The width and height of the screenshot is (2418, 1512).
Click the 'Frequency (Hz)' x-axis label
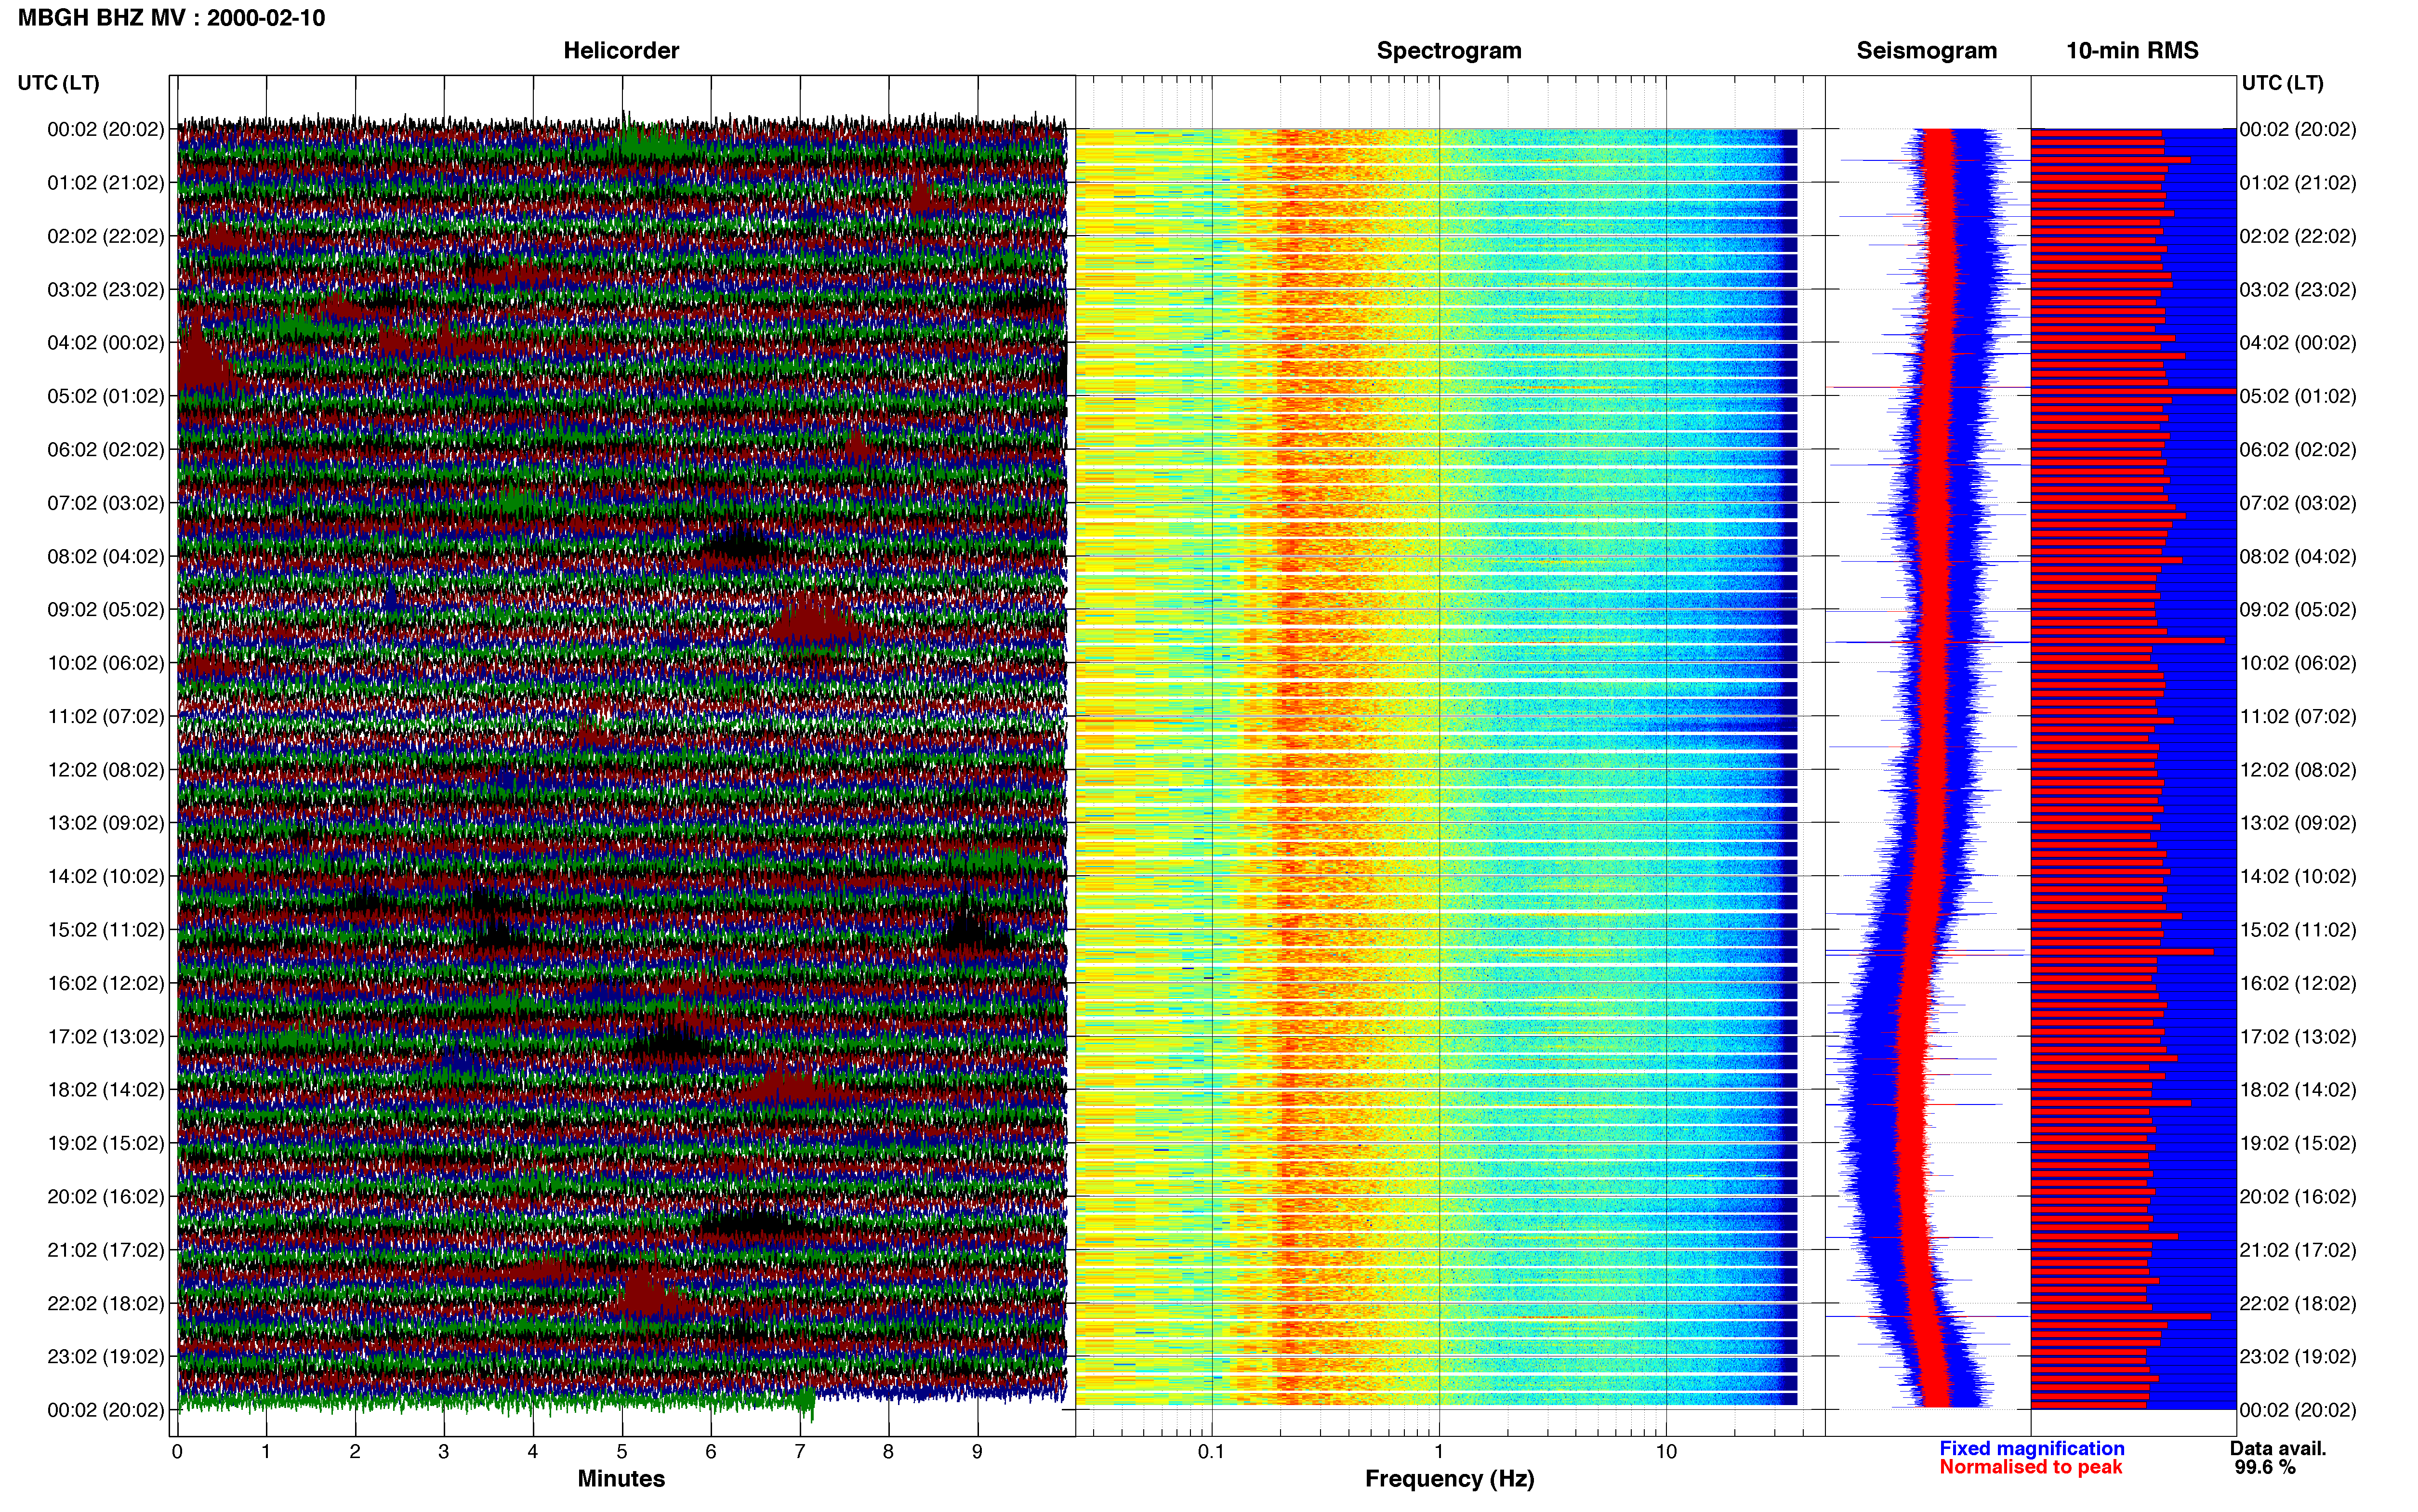[x=1449, y=1479]
